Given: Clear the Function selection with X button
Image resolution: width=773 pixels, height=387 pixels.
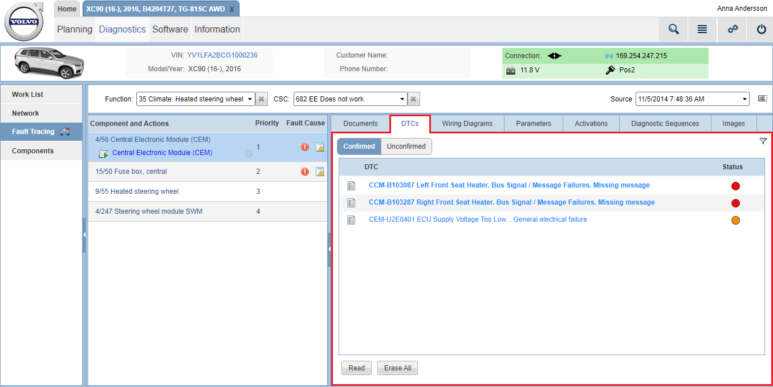Looking at the screenshot, I should click(x=262, y=99).
